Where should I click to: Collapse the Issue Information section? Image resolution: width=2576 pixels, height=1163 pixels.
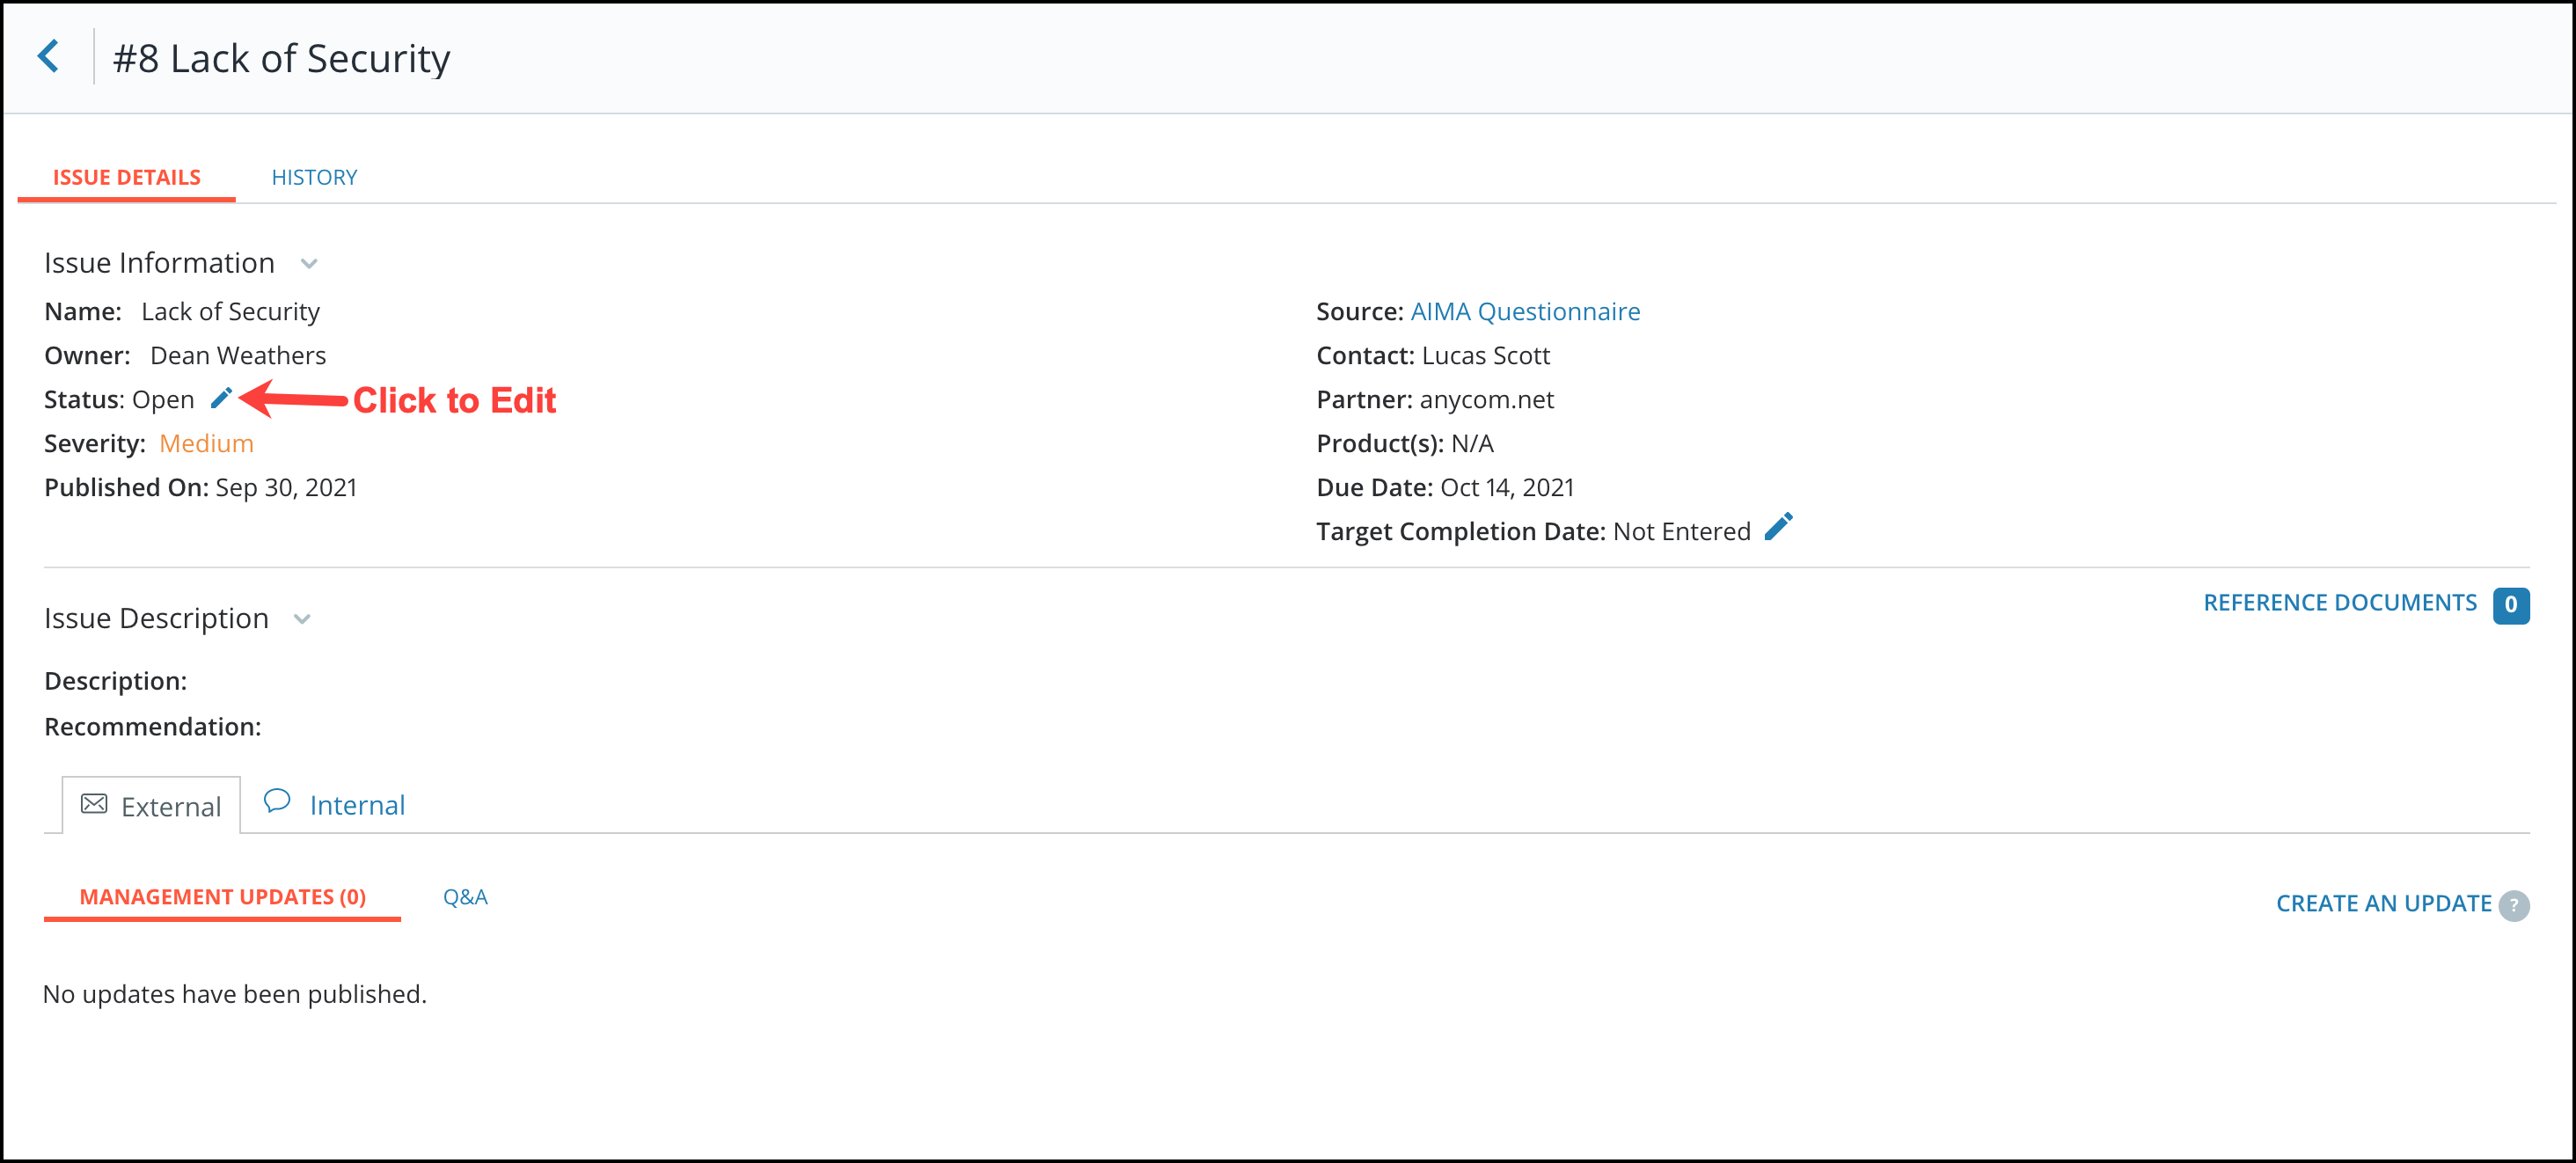point(309,264)
